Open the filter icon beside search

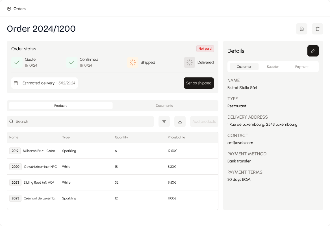click(x=164, y=121)
